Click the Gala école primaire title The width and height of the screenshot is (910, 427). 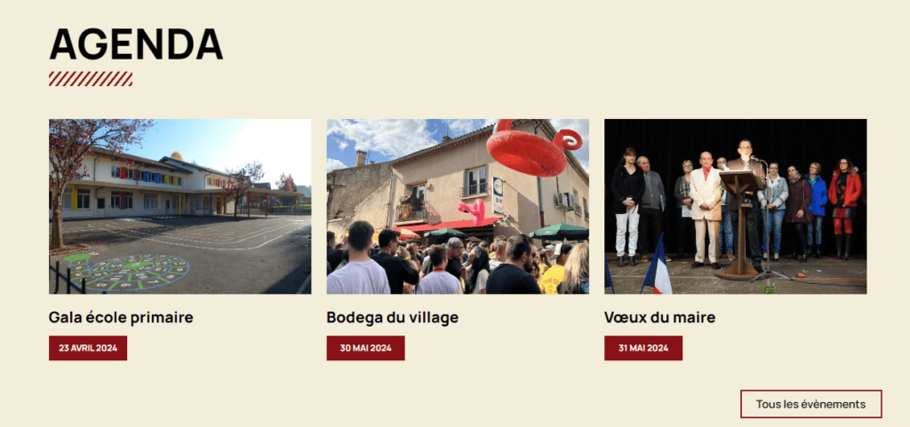(x=121, y=318)
